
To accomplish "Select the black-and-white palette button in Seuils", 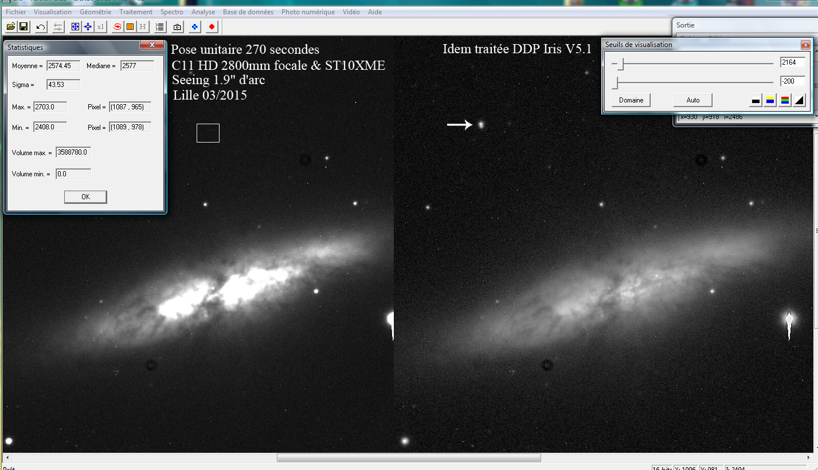I will coord(756,101).
